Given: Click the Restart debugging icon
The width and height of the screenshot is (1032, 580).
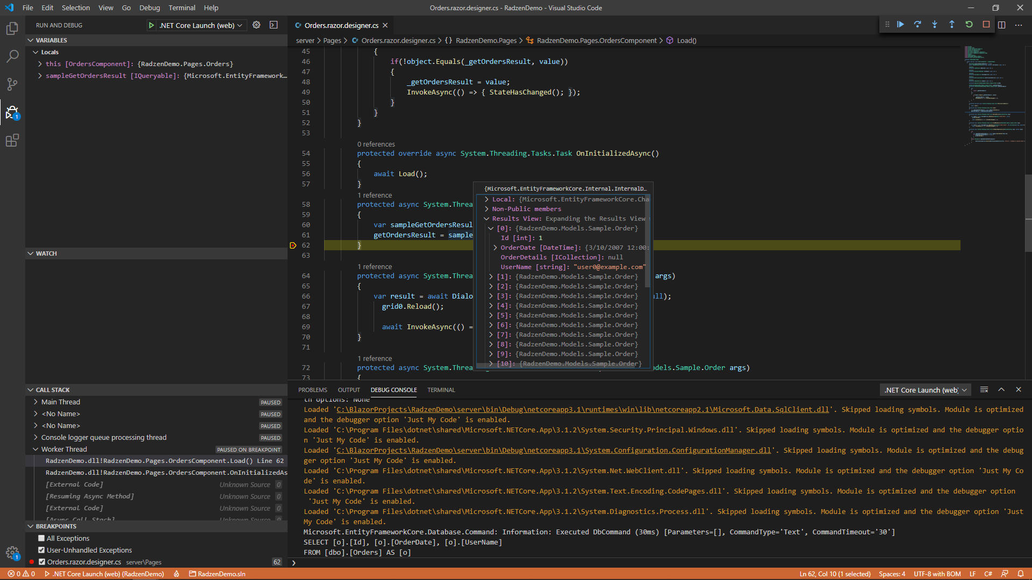Looking at the screenshot, I should pyautogui.click(x=969, y=25).
